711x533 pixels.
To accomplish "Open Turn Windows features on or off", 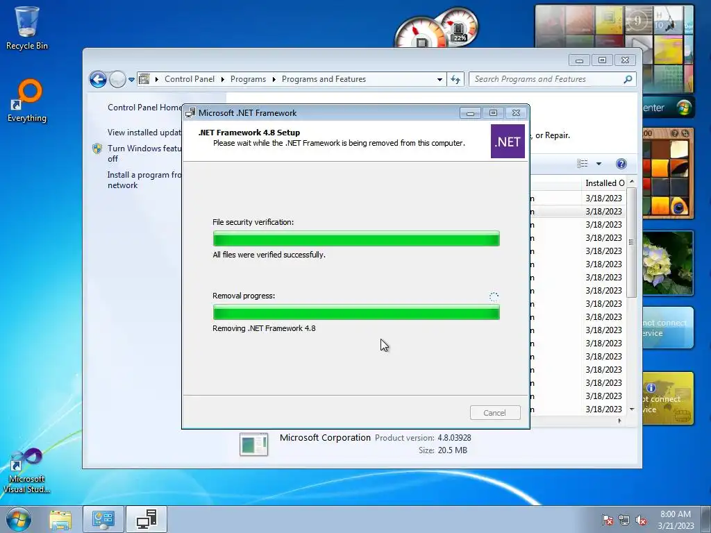I will tap(144, 153).
